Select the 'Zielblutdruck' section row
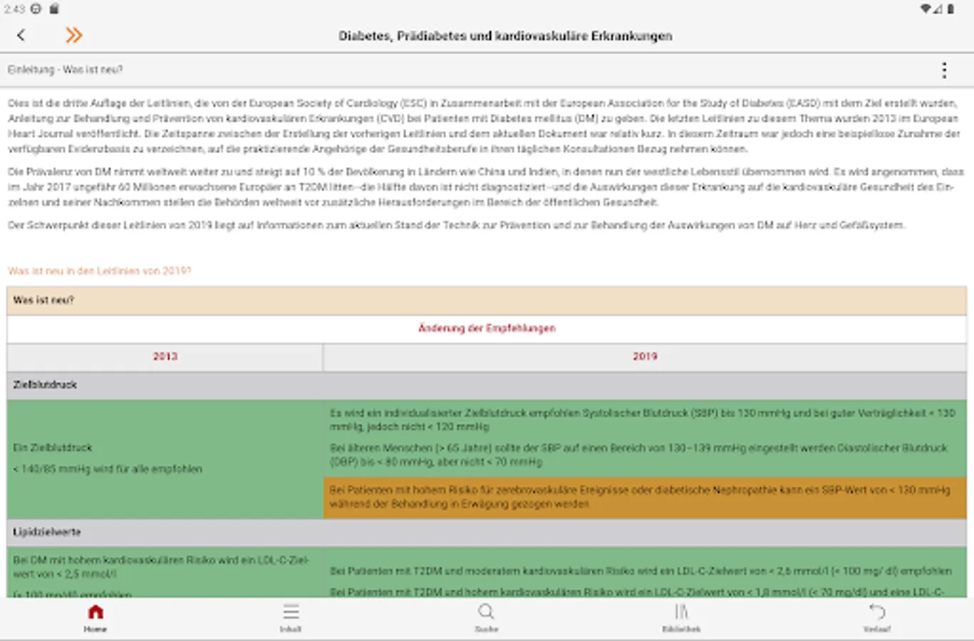The image size is (974, 641). pos(487,385)
